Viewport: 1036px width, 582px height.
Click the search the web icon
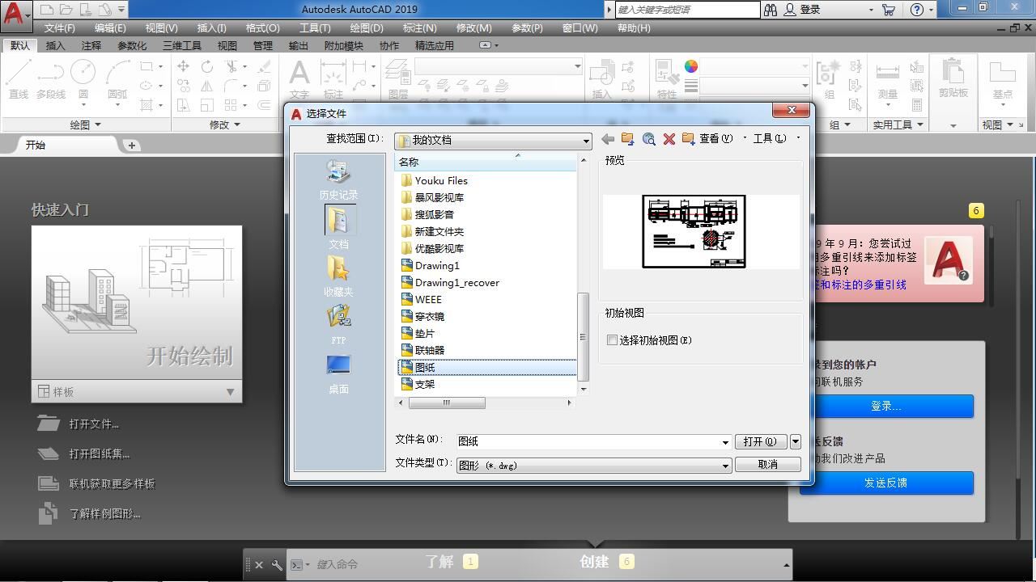click(x=648, y=139)
